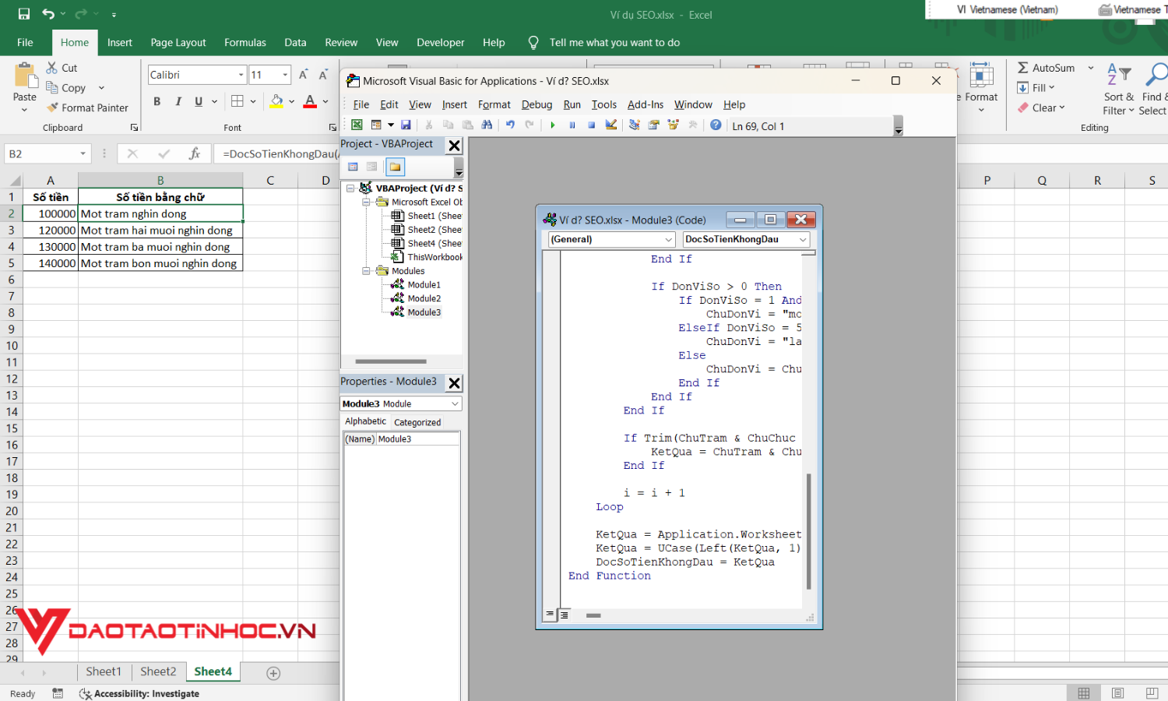Image resolution: width=1168 pixels, height=701 pixels.
Task: Click View Object icon in Project pane
Action: pos(372,167)
